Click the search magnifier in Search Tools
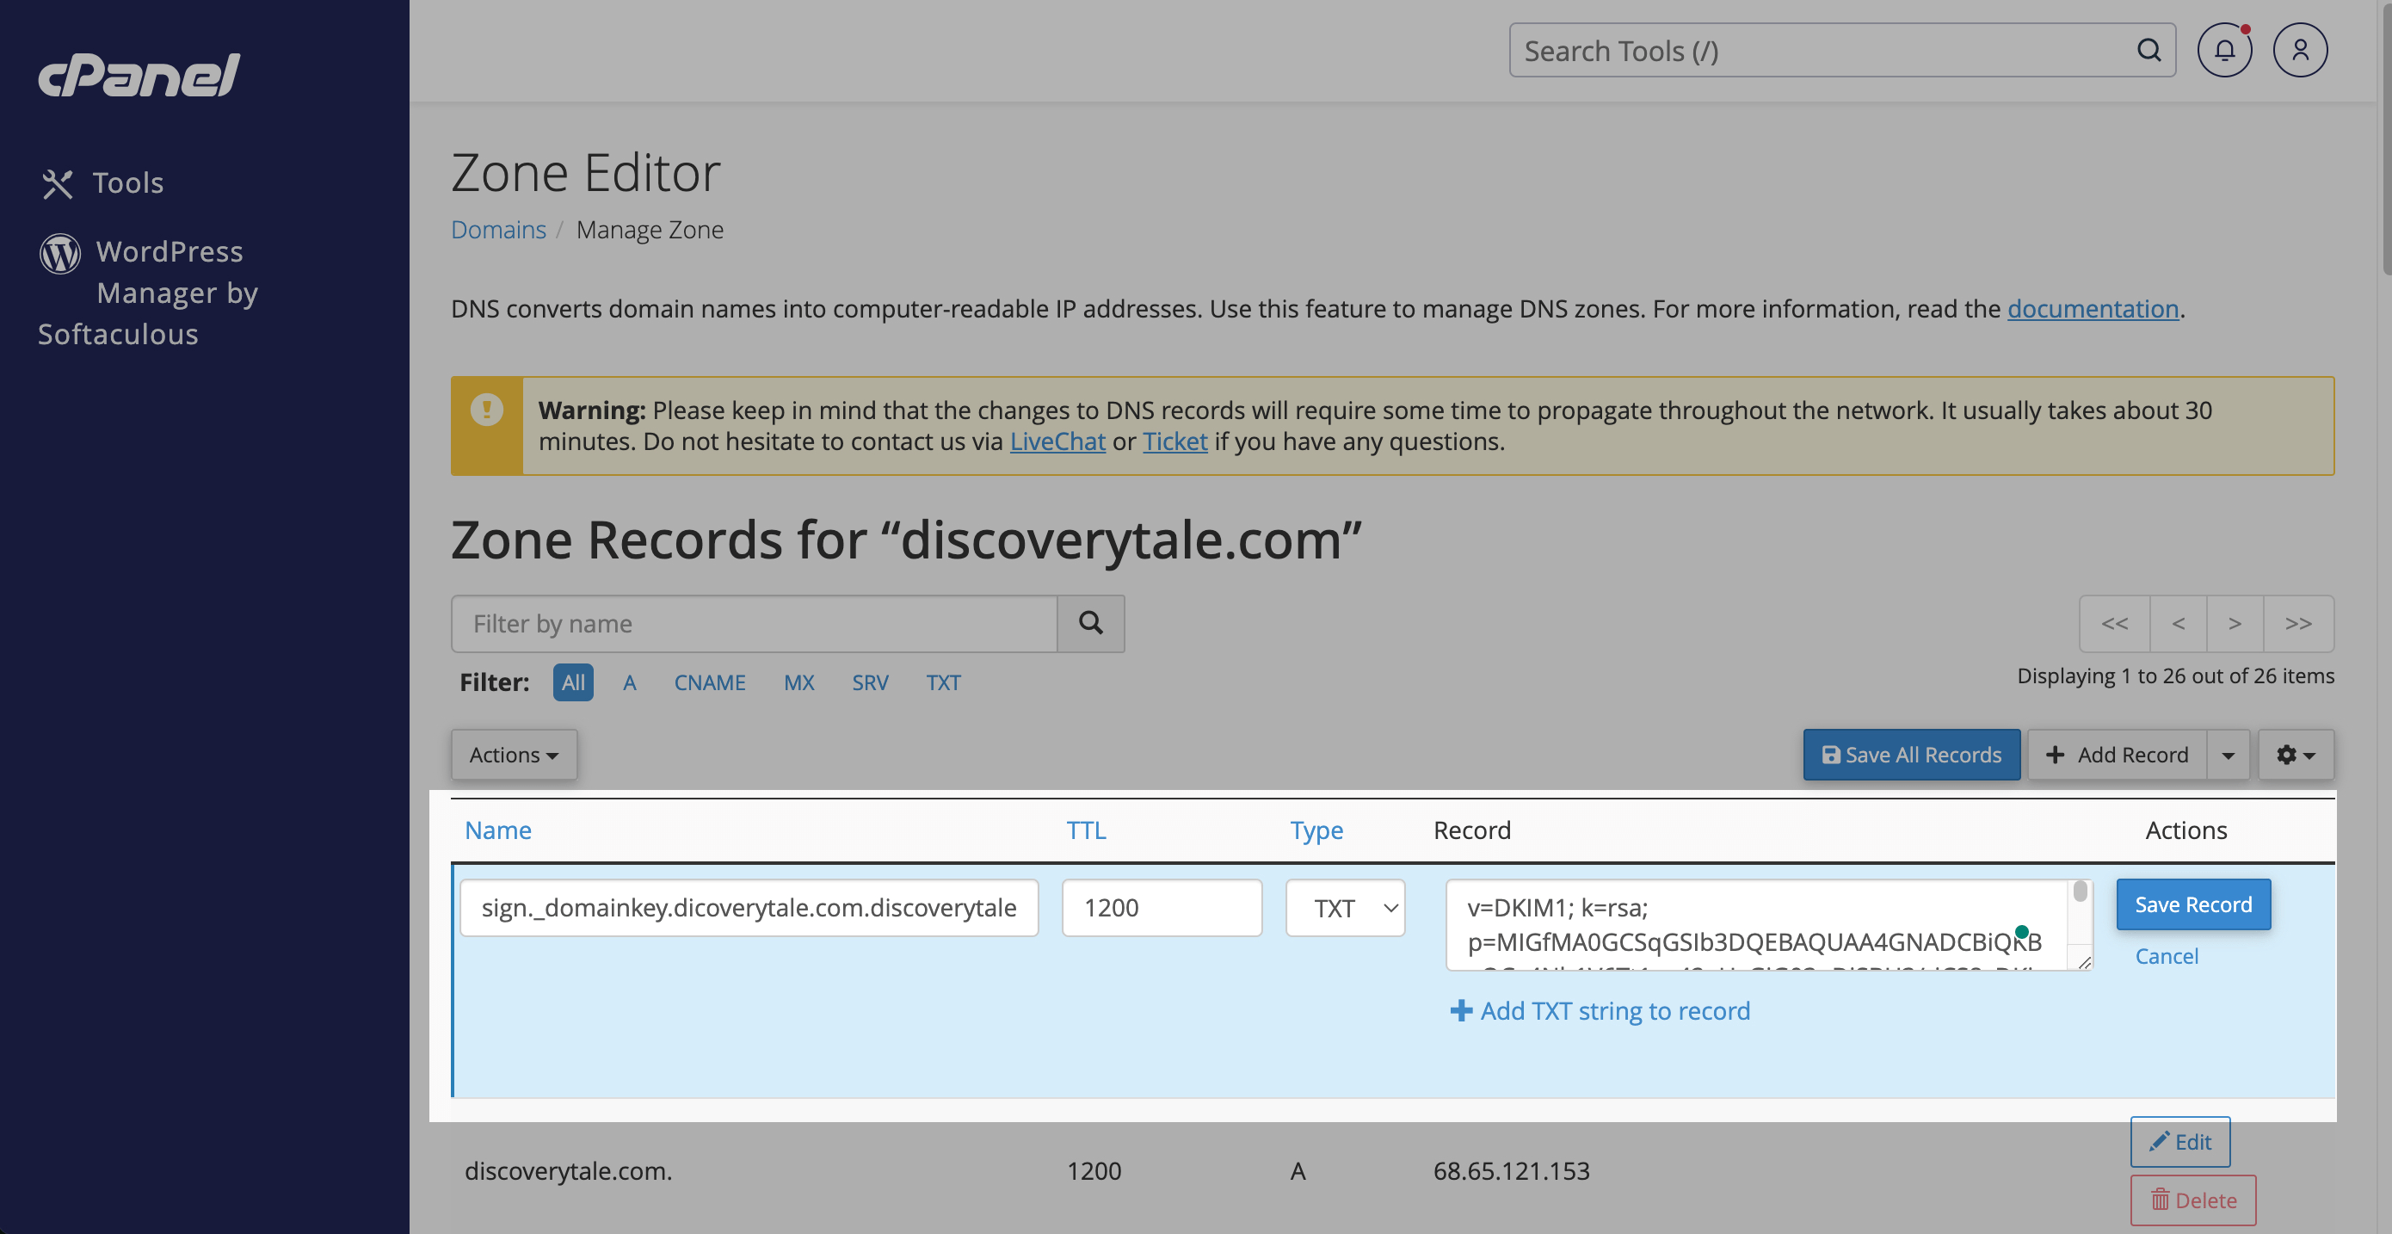 (x=2148, y=50)
